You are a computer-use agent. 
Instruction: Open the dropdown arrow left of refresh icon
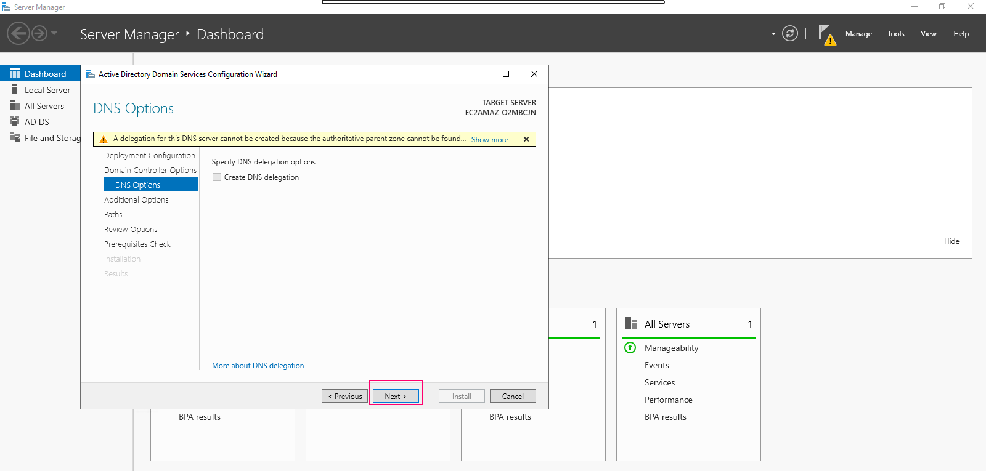point(773,34)
